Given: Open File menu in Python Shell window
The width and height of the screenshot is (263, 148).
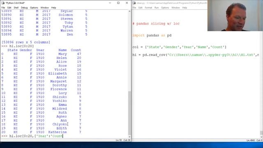Looking at the screenshot, I should (x=3, y=8).
